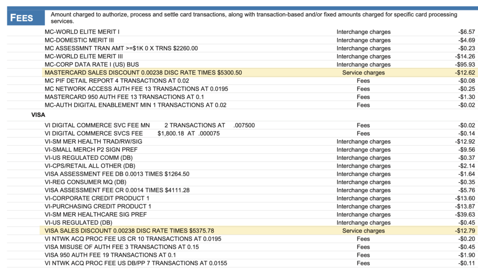Click the VI NTWK ACQ PROC FEE US DB/PP line
This screenshot has height=269, width=478.
pyautogui.click(x=136, y=263)
